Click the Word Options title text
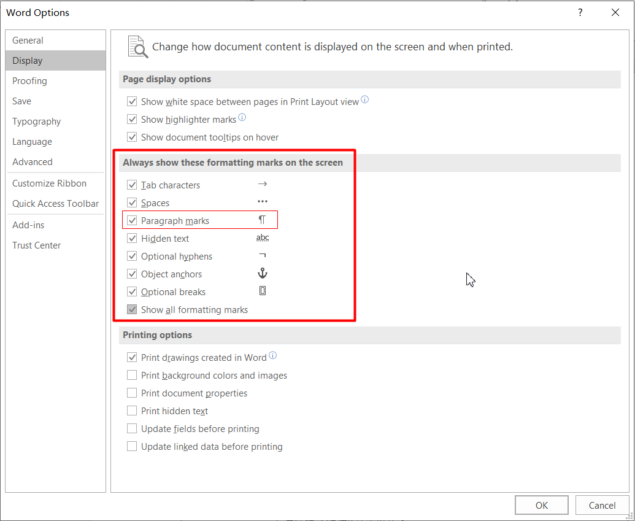This screenshot has height=521, width=635. 37,12
